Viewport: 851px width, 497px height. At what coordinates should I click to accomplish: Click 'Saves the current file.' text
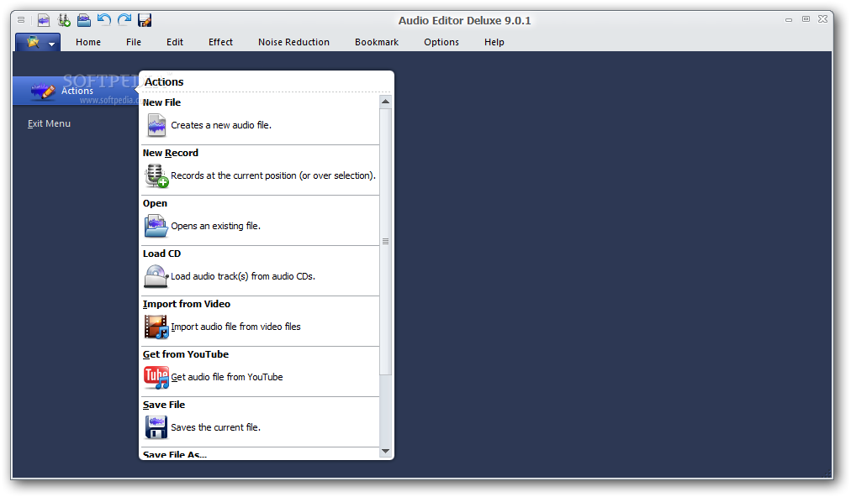[x=215, y=427]
